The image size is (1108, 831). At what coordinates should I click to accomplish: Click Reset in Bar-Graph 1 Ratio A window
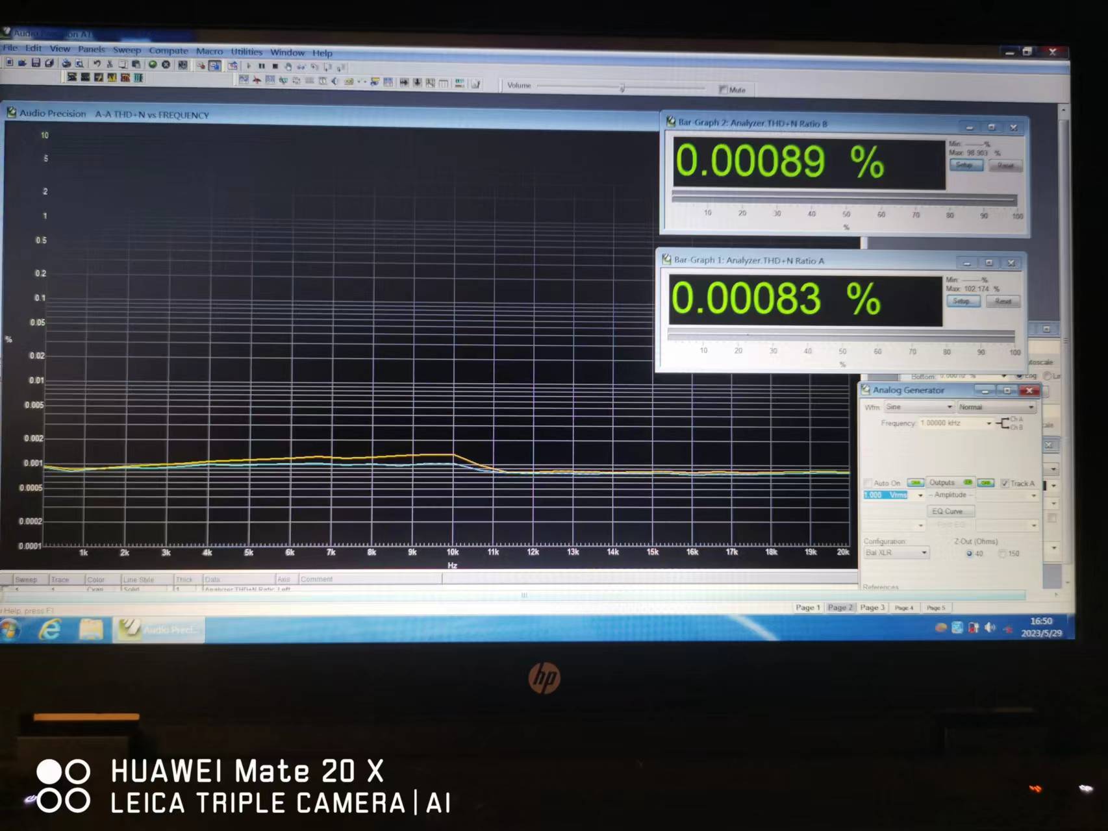tap(1003, 301)
